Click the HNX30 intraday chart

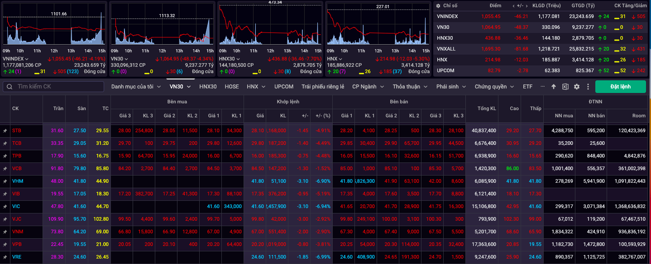point(270,25)
